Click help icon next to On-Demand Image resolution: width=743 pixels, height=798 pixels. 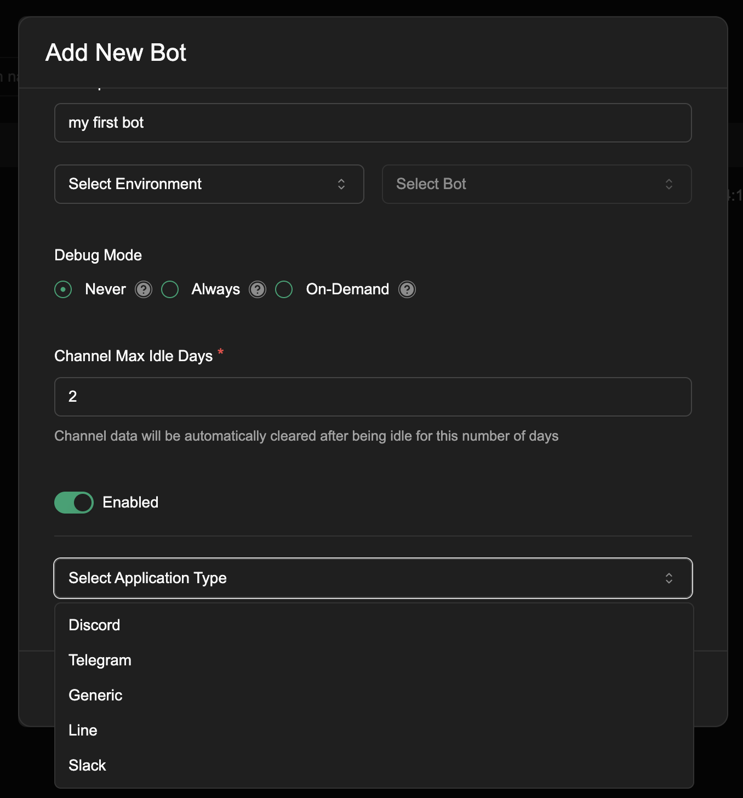[x=407, y=289]
